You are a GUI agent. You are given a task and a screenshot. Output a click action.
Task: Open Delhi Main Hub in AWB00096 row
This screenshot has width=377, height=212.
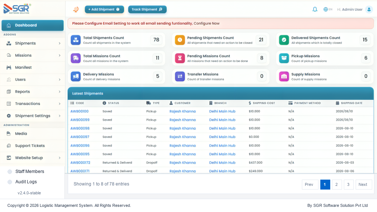tap(222, 145)
